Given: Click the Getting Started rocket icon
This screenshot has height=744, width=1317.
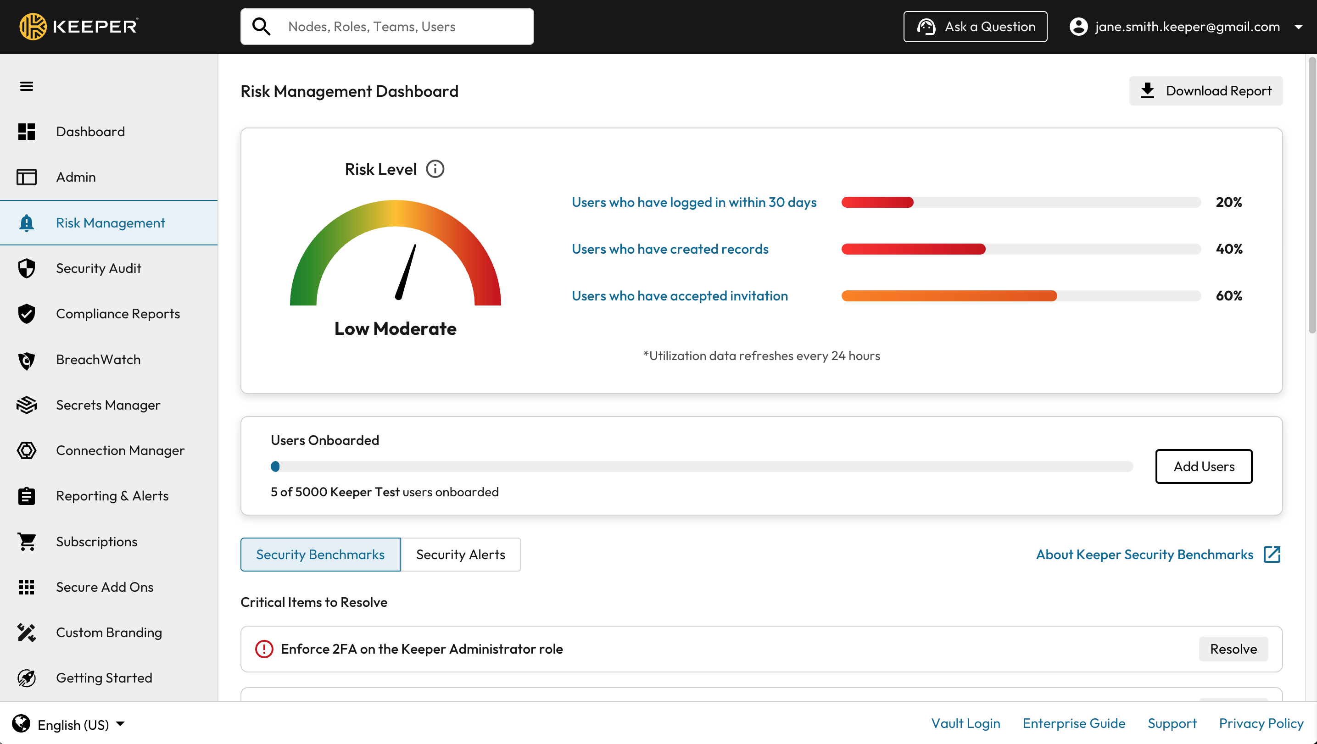Looking at the screenshot, I should click(x=27, y=678).
